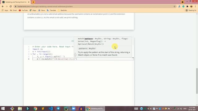Open a new browser tab
198x111 pixels.
[x=33, y=2]
